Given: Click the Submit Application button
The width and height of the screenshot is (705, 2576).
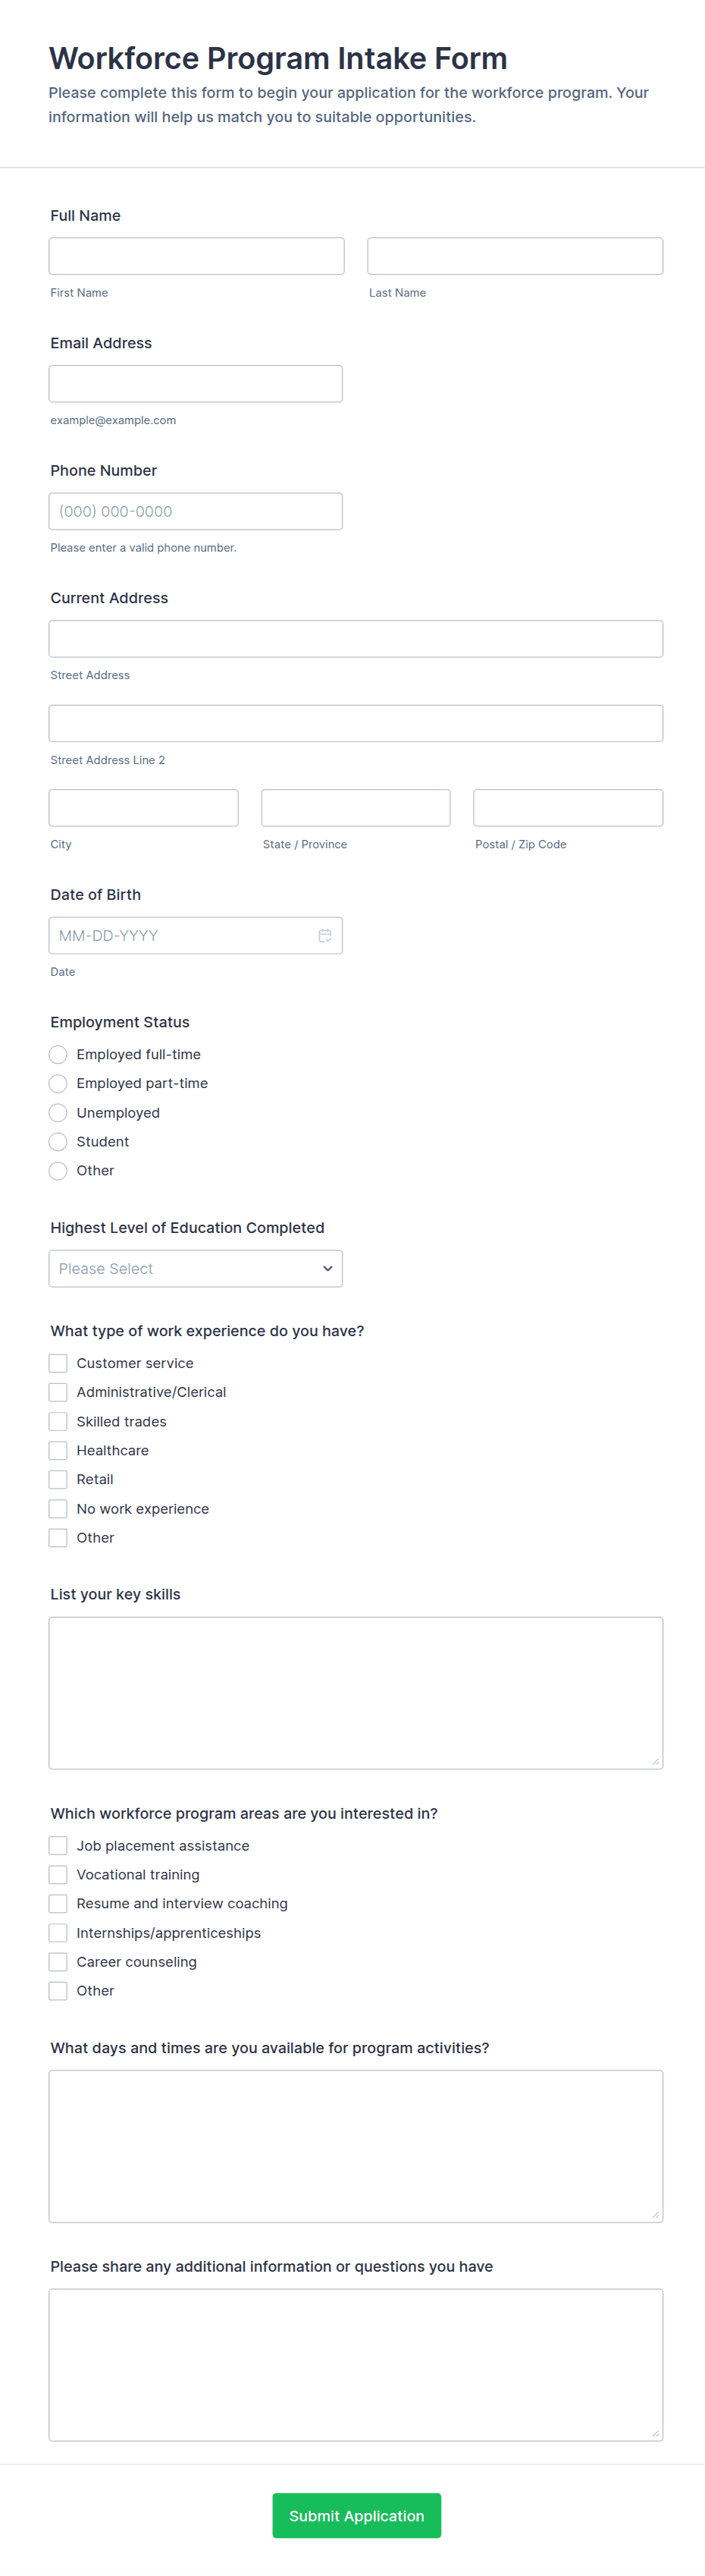Looking at the screenshot, I should click(356, 2515).
